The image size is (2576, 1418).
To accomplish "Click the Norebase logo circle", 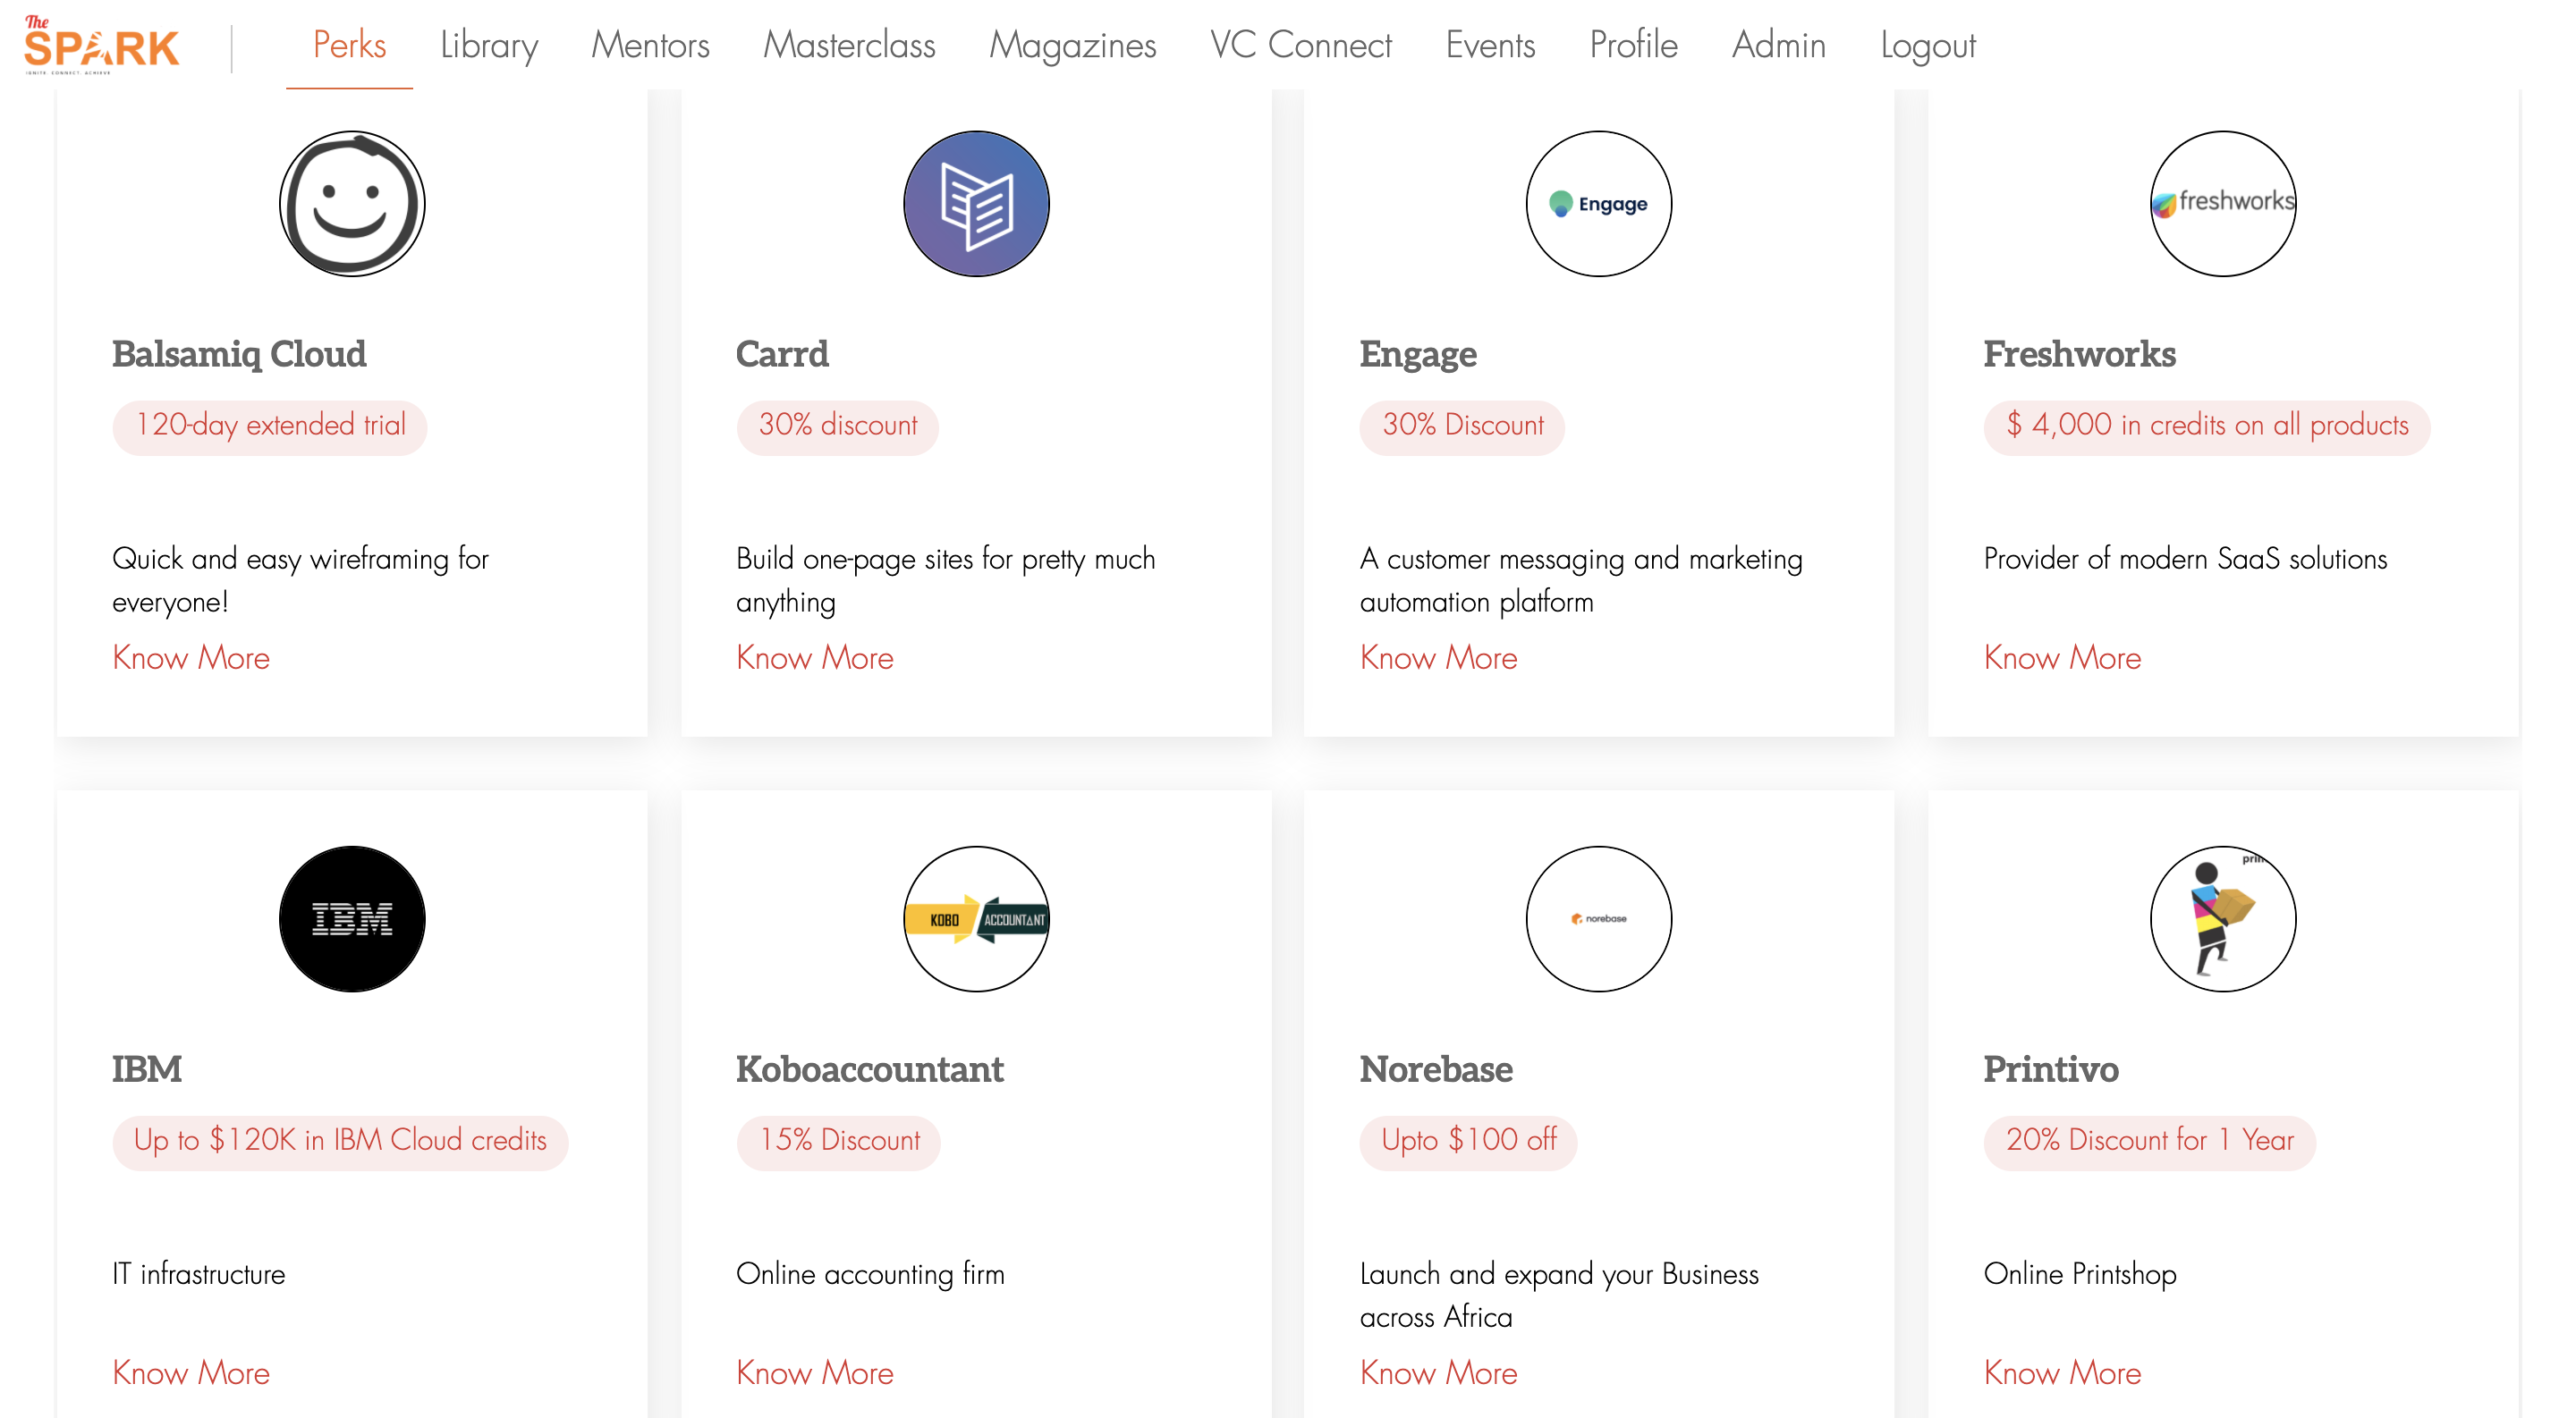I will (1598, 918).
